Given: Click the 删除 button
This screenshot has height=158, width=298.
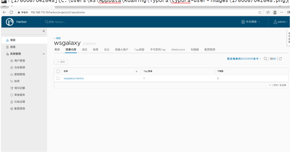Looking at the screenshot, I should [61, 62].
